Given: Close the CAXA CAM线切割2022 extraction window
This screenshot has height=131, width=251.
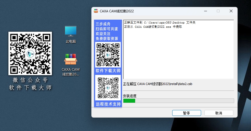Looking at the screenshot, I should (x=231, y=11).
